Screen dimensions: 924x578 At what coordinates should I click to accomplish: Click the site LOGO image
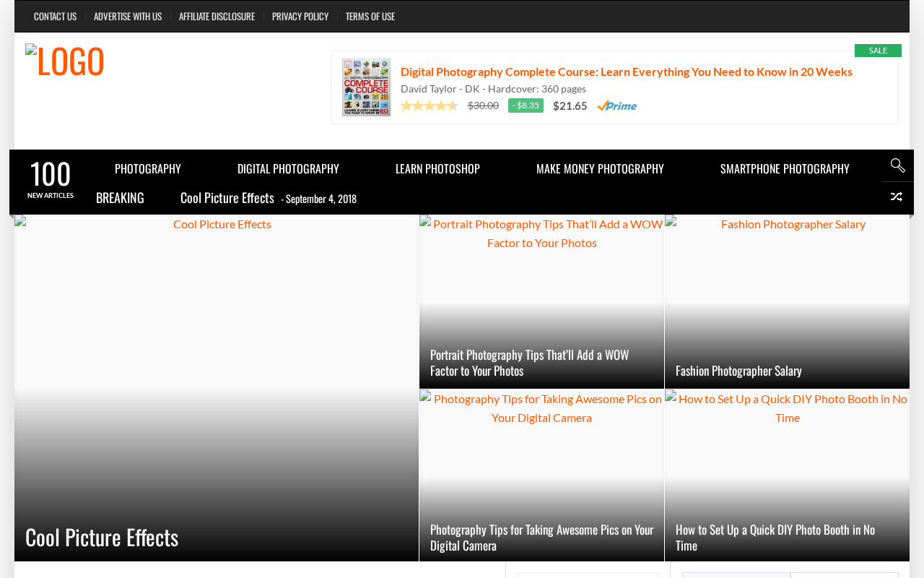point(65,61)
